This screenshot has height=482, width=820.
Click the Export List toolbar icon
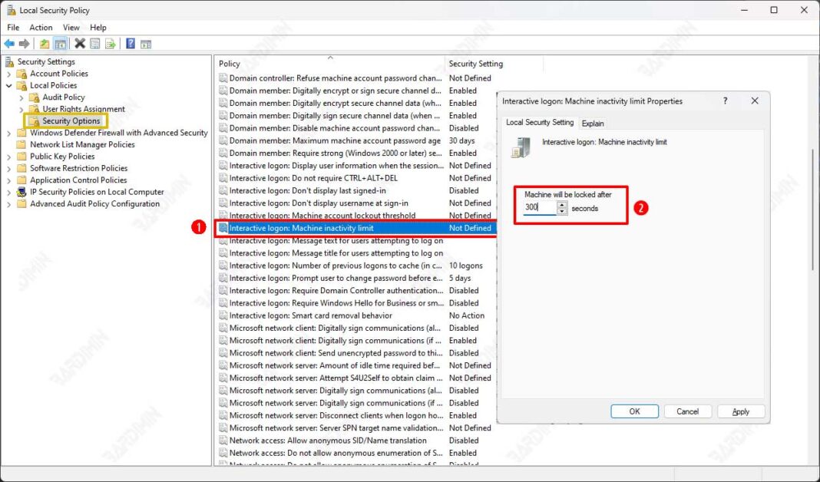(x=111, y=43)
